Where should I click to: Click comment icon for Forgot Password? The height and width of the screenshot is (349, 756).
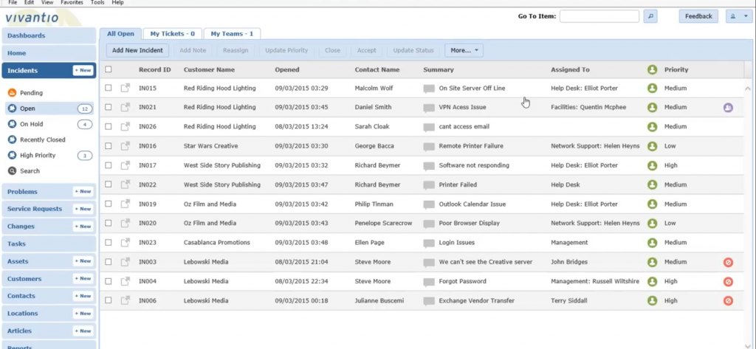tap(429, 282)
